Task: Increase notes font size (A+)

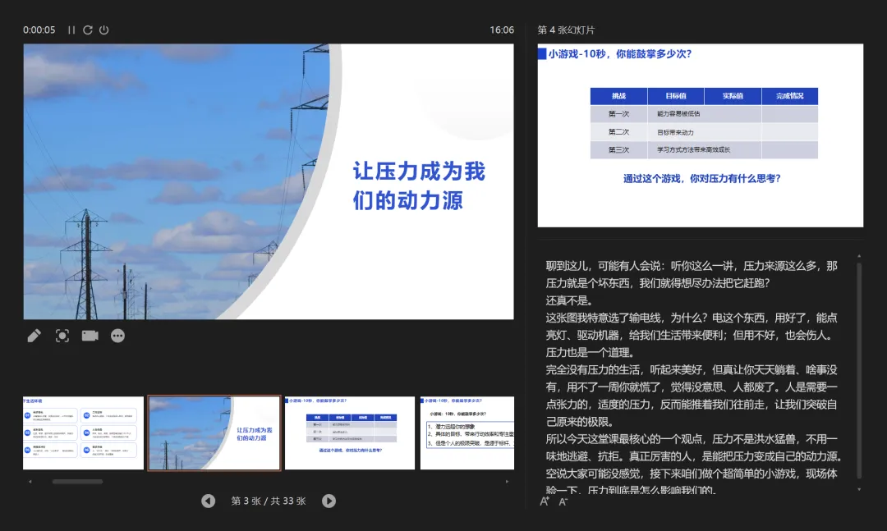Action: pyautogui.click(x=545, y=501)
